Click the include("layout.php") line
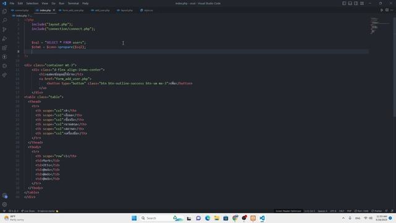396x223 pixels. click(x=52, y=24)
